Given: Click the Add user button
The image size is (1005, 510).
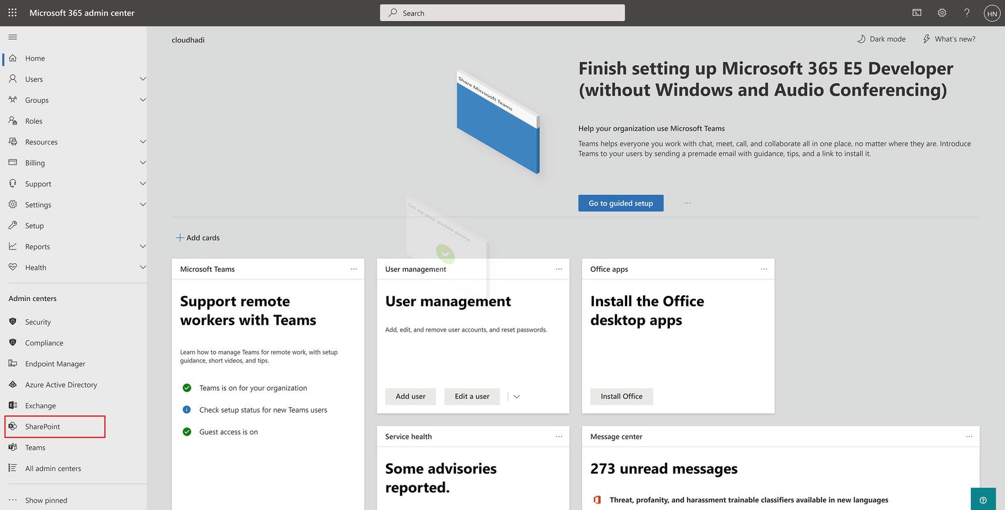Looking at the screenshot, I should coord(411,396).
